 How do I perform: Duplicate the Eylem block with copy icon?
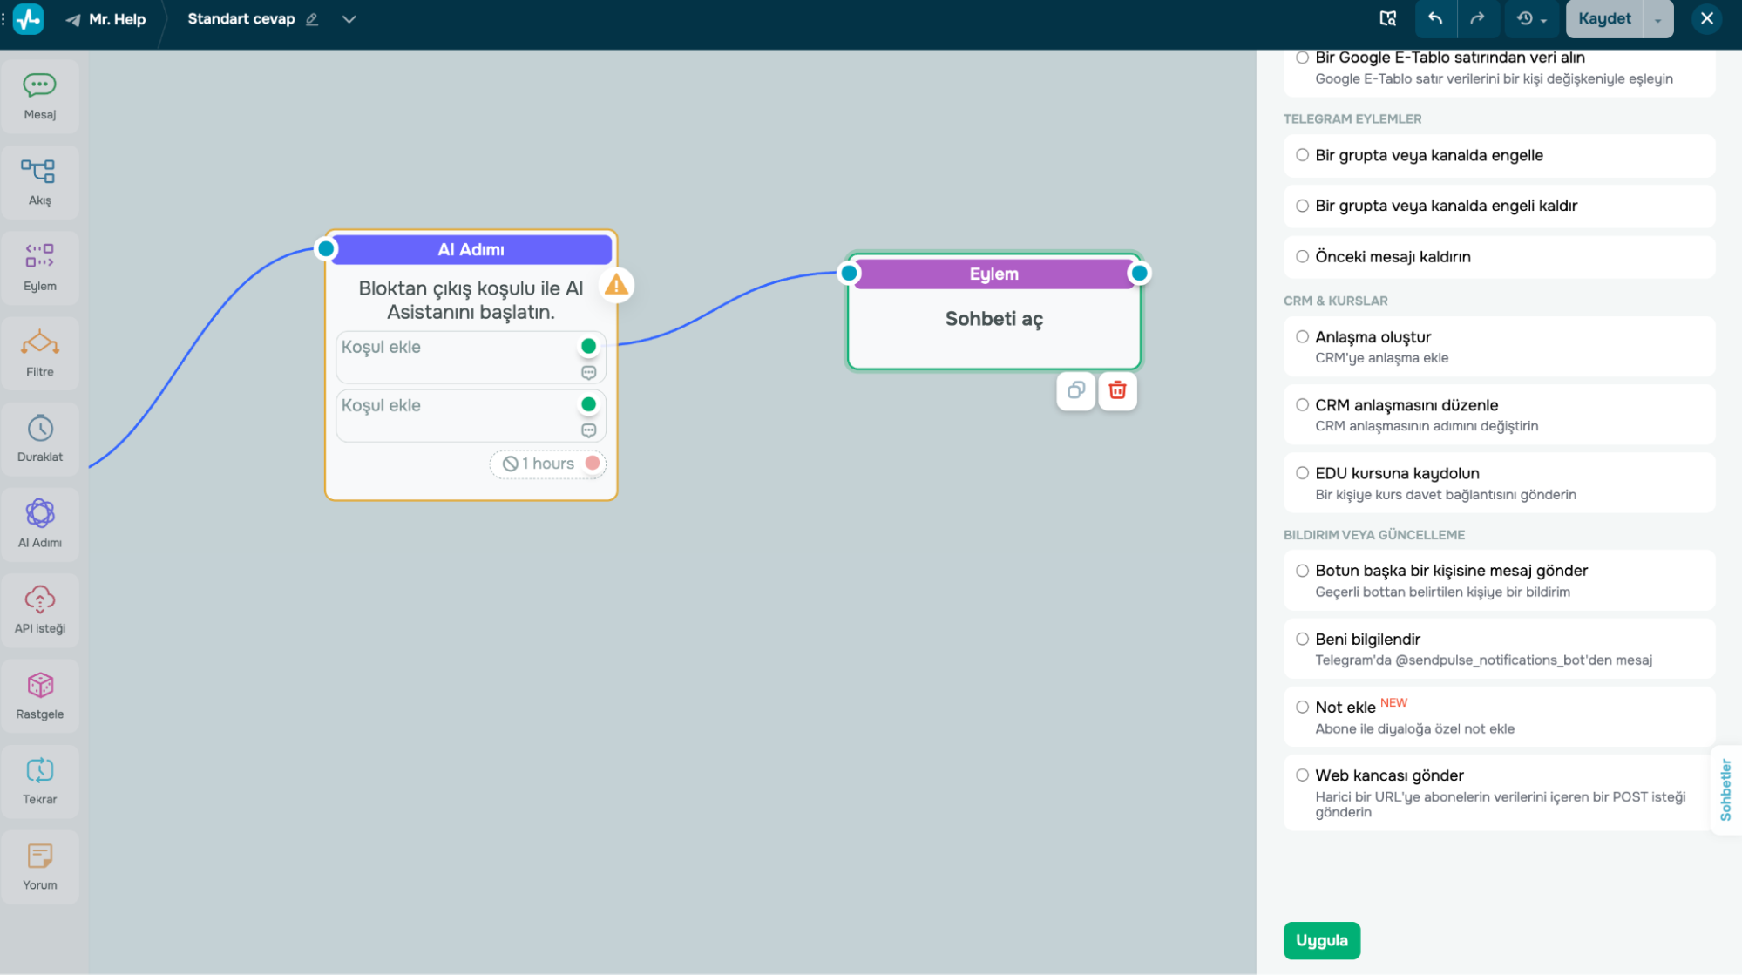click(x=1076, y=390)
